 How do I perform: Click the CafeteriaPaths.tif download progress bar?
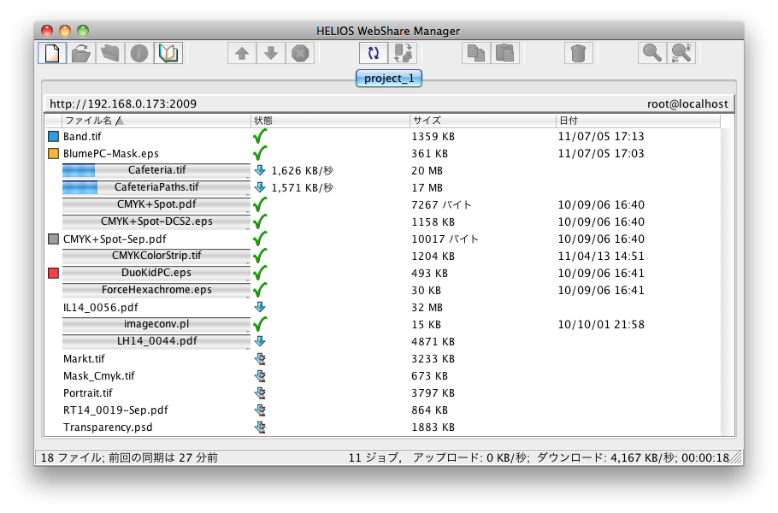tap(156, 187)
